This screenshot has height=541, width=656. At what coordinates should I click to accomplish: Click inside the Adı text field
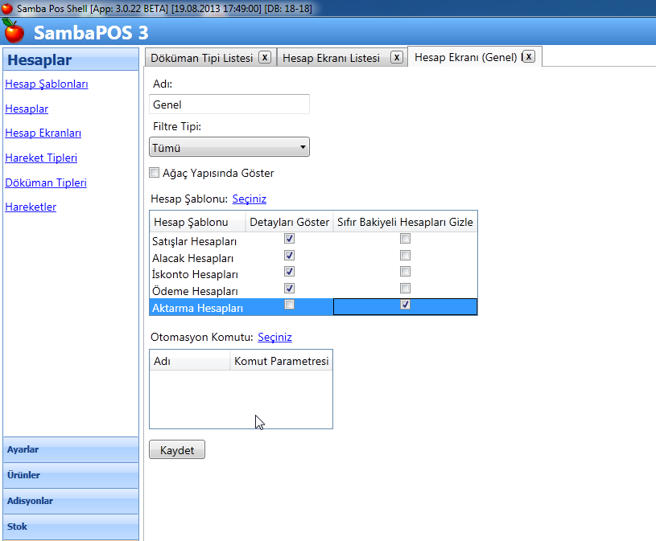(x=228, y=104)
